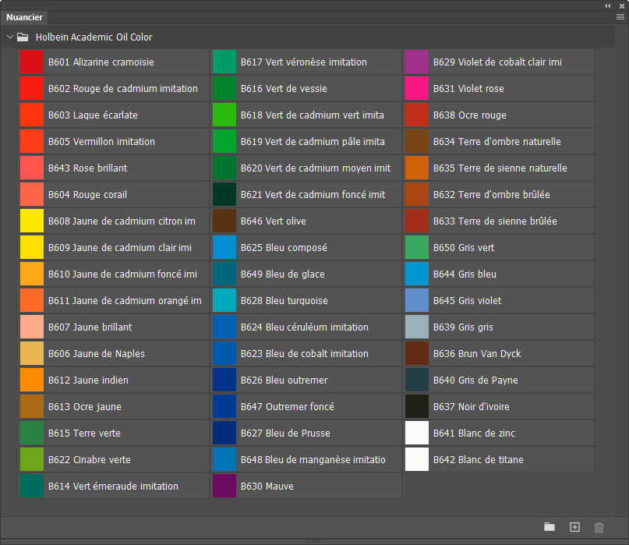Switch to the Nuancier tab
This screenshot has height=545, width=629.
(24, 17)
